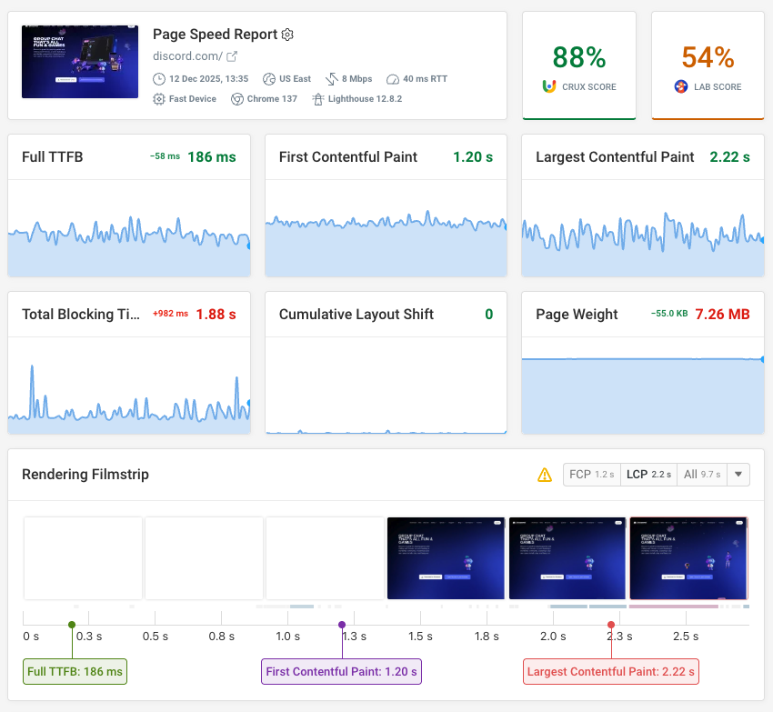
Task: Open the Page Speed Report settings gear
Action: pyautogui.click(x=288, y=35)
